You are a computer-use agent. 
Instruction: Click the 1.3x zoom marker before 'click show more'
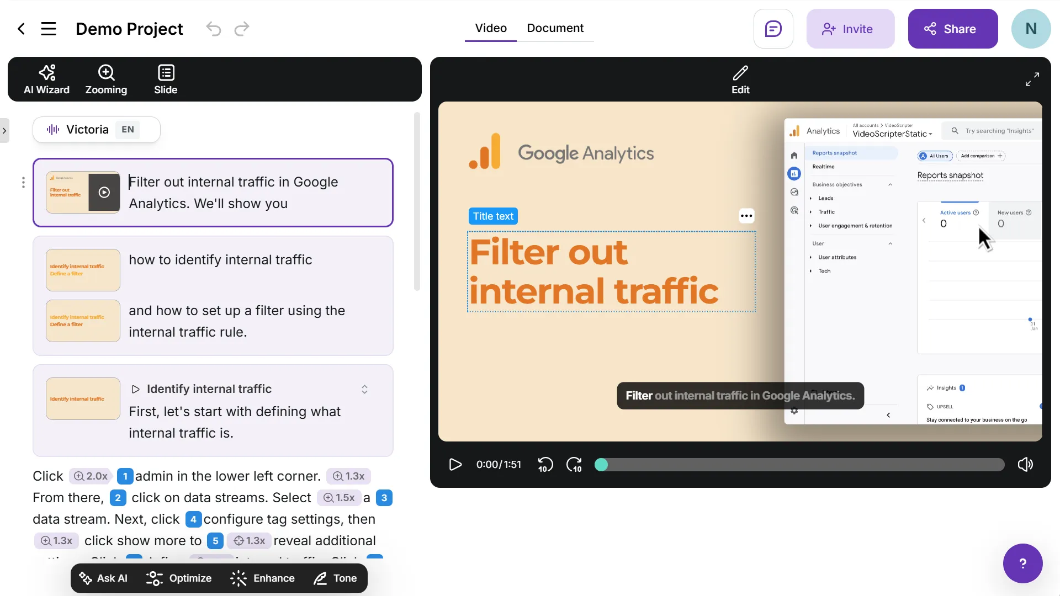pos(57,541)
